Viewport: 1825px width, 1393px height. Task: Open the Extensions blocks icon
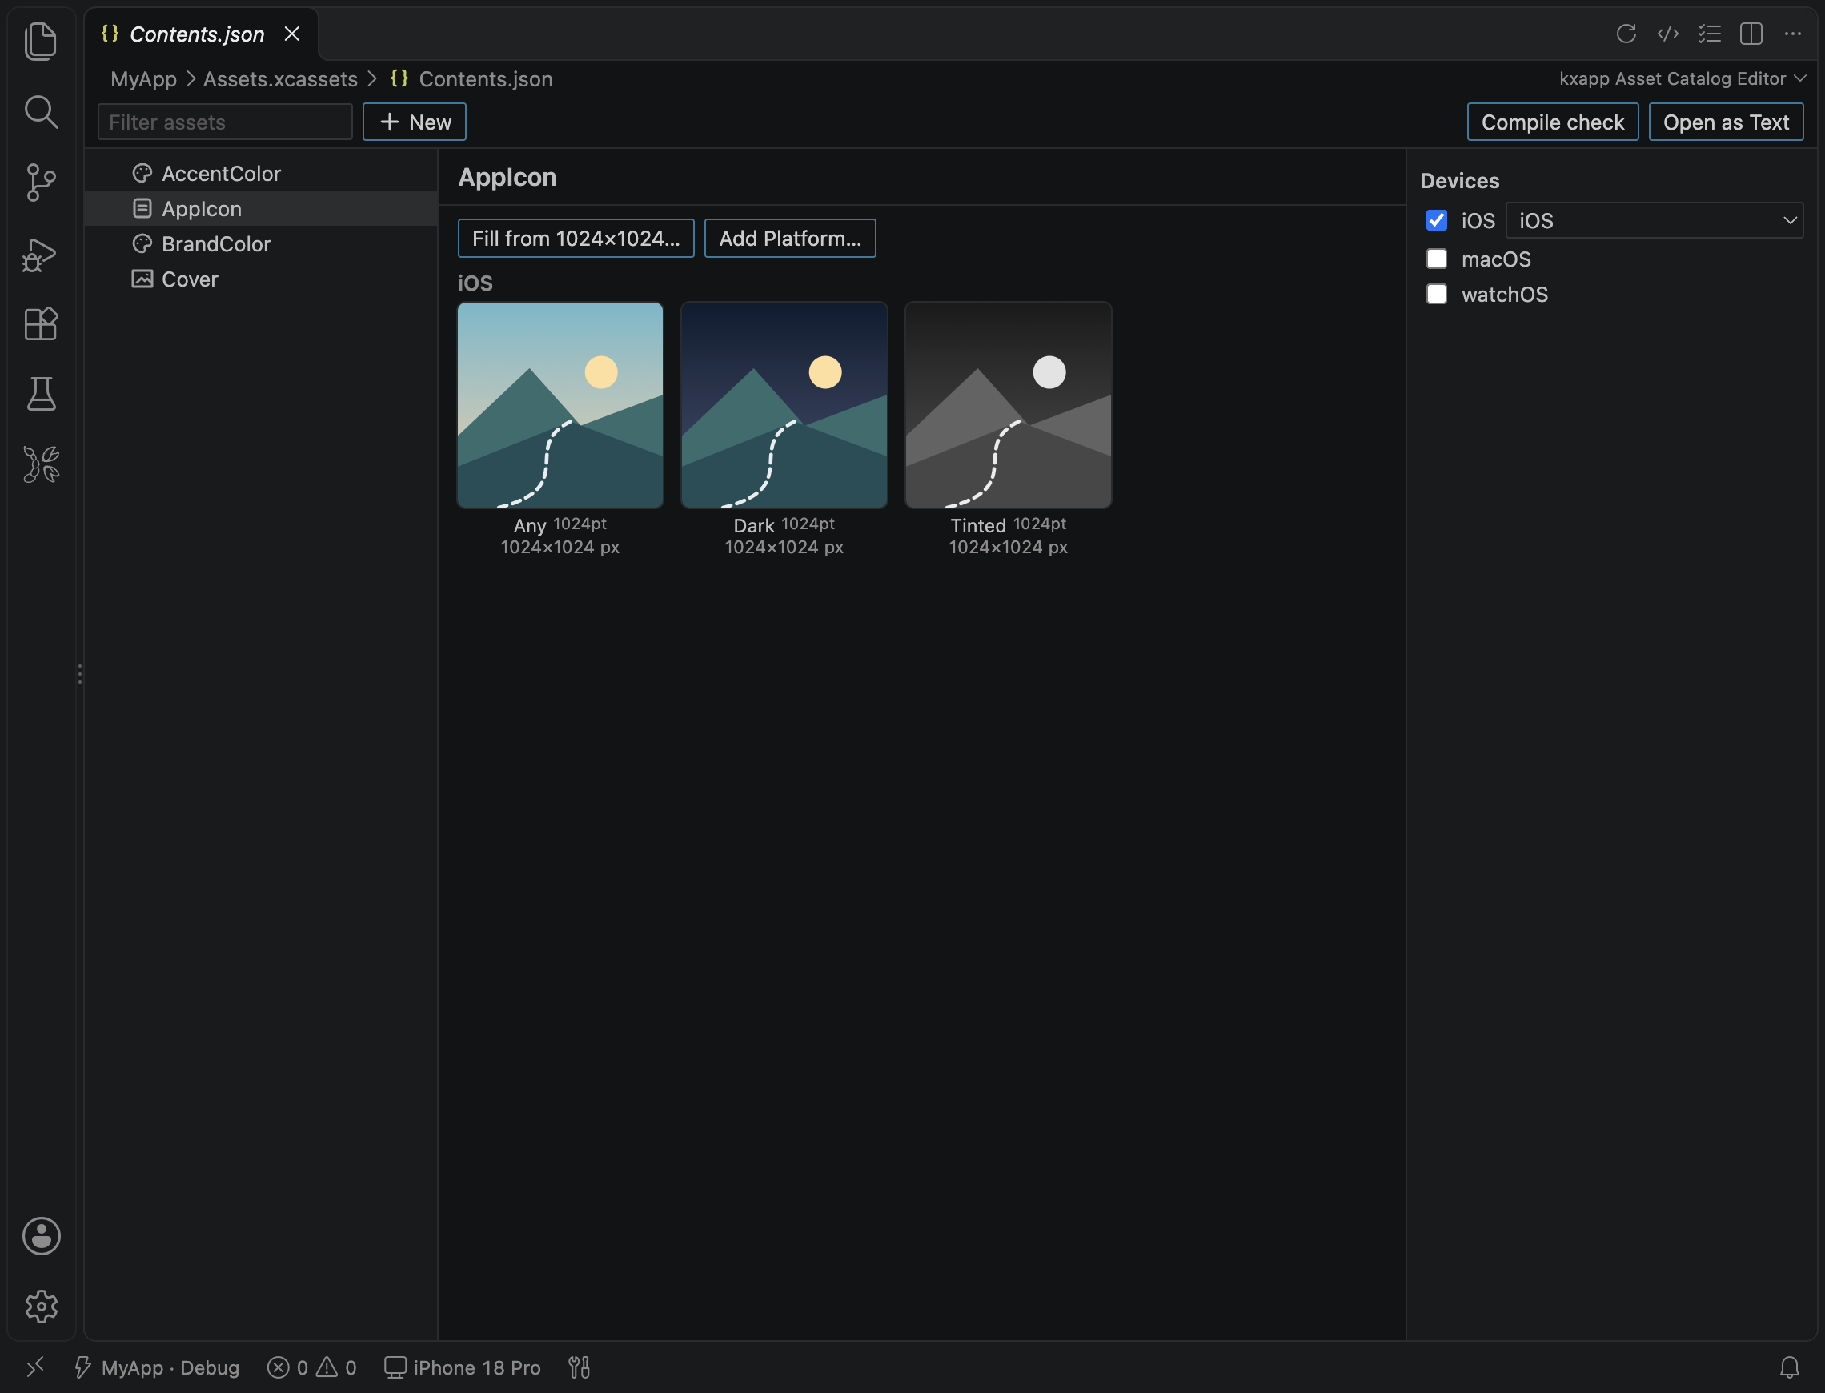click(41, 323)
